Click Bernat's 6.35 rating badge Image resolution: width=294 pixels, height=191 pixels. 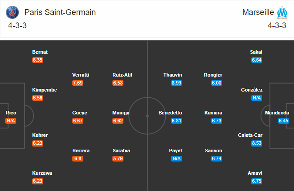tap(37, 60)
